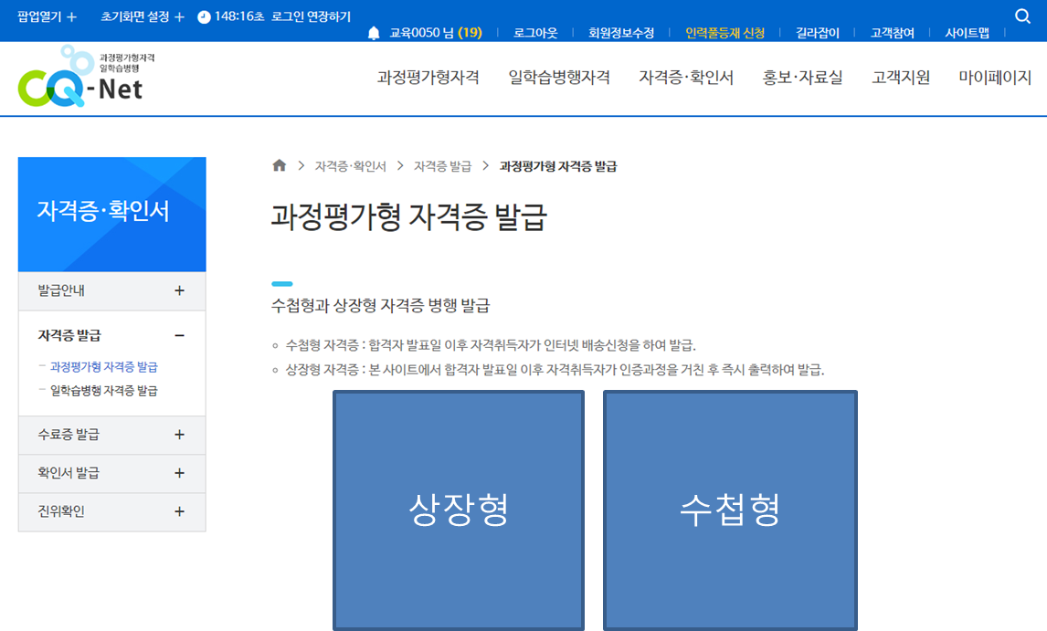Open 사이트맵 link
The height and width of the screenshot is (631, 1047).
967,33
